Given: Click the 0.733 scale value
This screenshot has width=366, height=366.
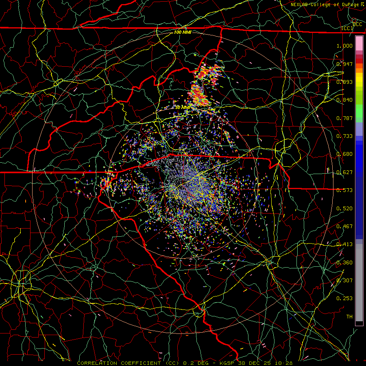Looking at the screenshot, I should pyautogui.click(x=344, y=136).
